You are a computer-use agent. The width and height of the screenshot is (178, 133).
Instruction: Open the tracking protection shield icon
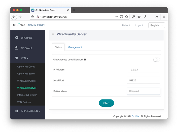tap(32, 17)
